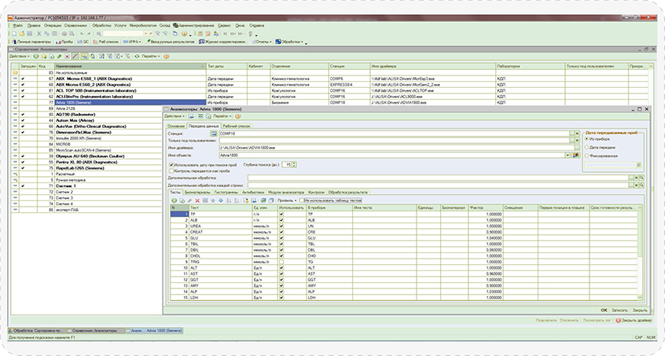Open the Микробиология menu
Screen dimensions: 665x356
pyautogui.click(x=143, y=25)
